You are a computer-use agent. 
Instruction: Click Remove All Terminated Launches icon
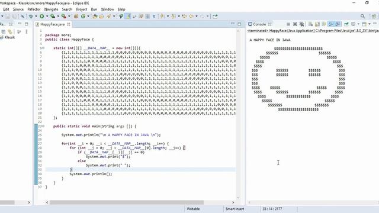click(x=301, y=24)
